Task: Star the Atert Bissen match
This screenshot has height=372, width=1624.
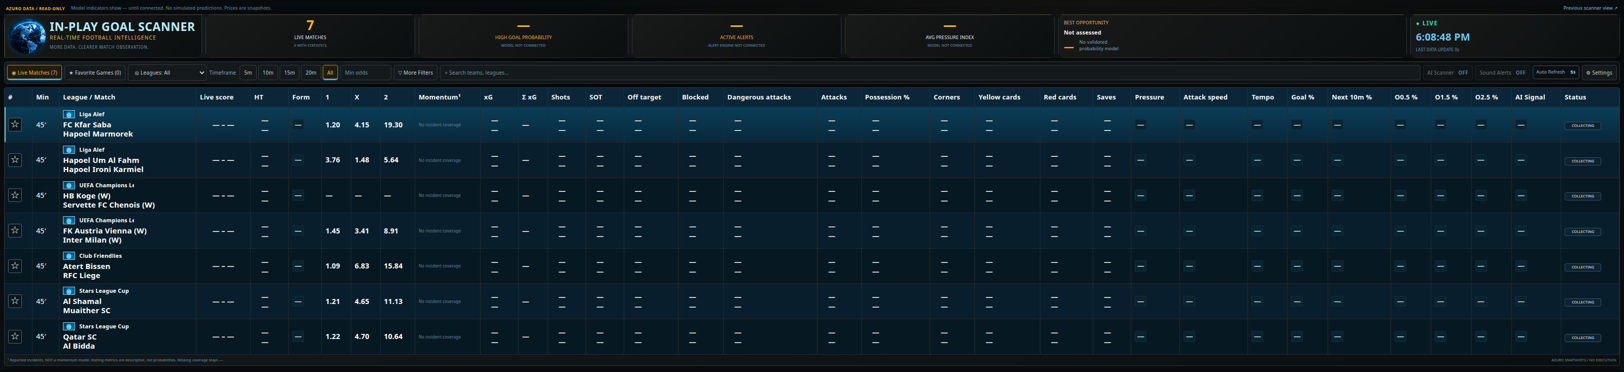Action: 15,266
